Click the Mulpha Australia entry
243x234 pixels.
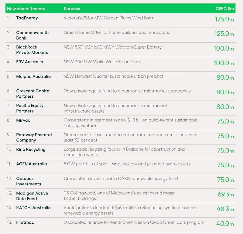[x=33, y=76]
